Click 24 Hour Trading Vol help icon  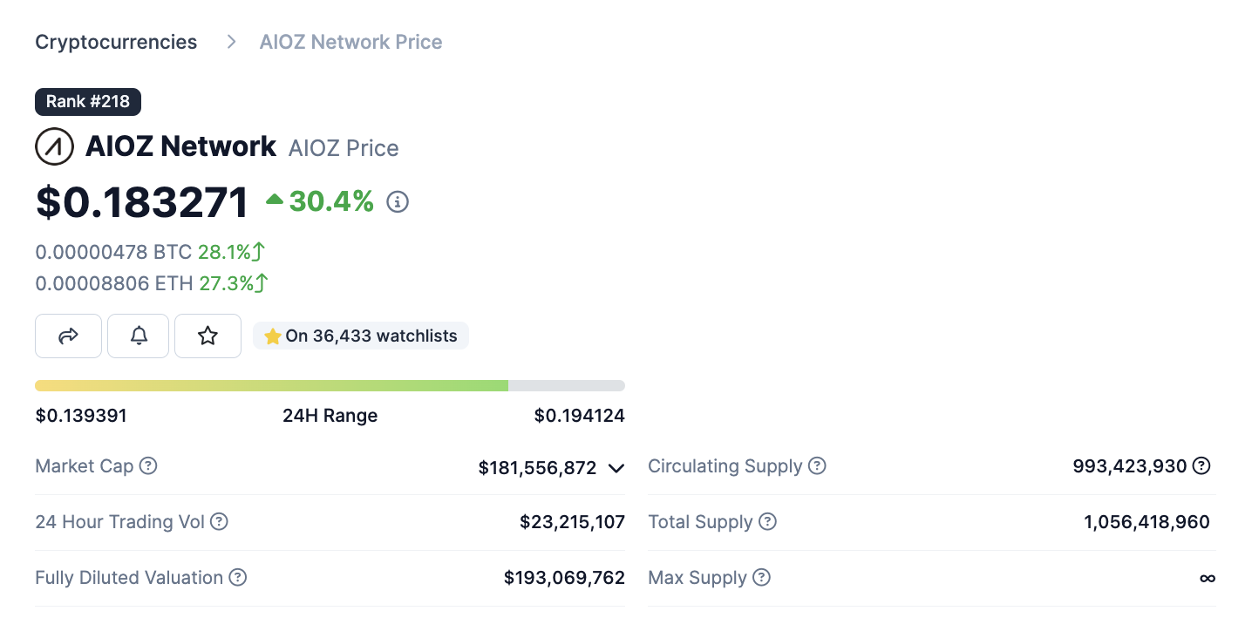pos(220,522)
